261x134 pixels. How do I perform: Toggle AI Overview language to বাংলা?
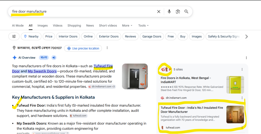pyautogui.click(x=44, y=58)
